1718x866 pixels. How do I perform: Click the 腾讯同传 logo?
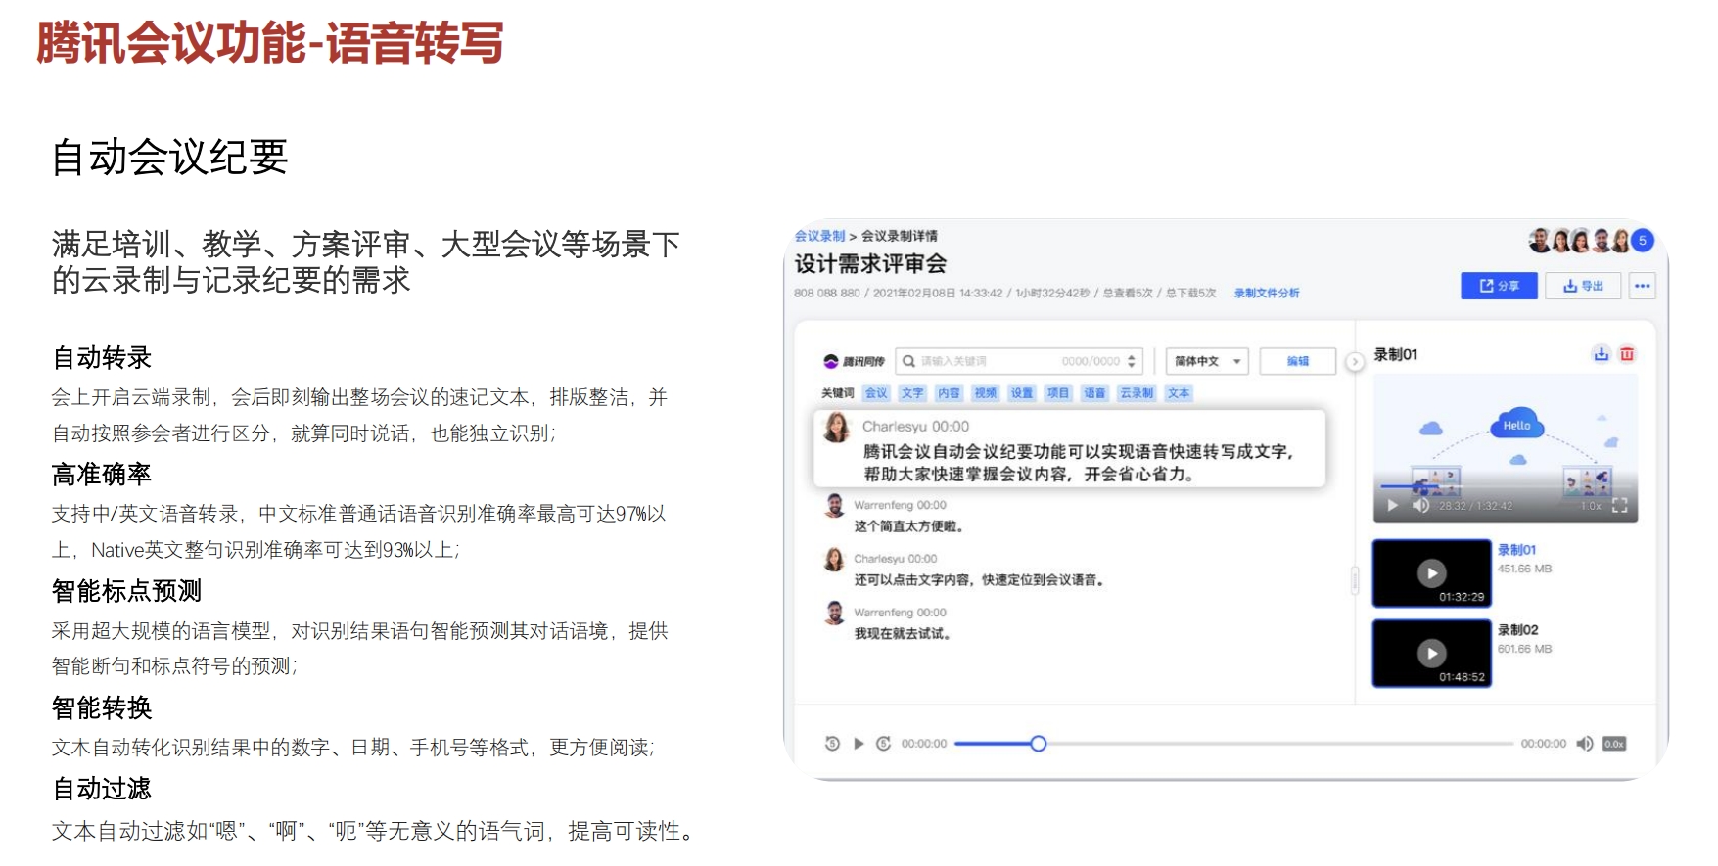[x=854, y=361]
